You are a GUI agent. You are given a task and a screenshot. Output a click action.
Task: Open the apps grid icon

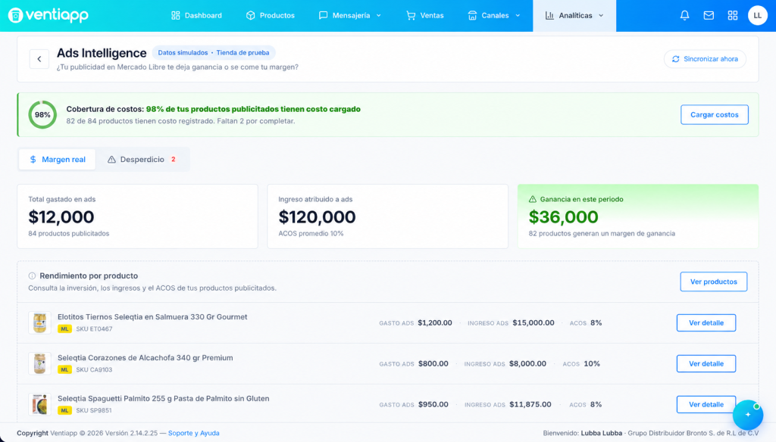[733, 15]
